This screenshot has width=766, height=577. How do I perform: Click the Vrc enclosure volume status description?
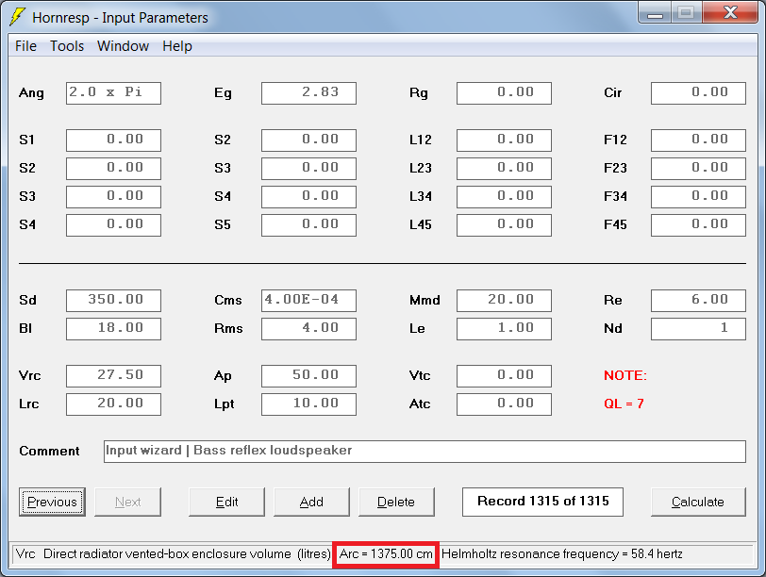[173, 554]
